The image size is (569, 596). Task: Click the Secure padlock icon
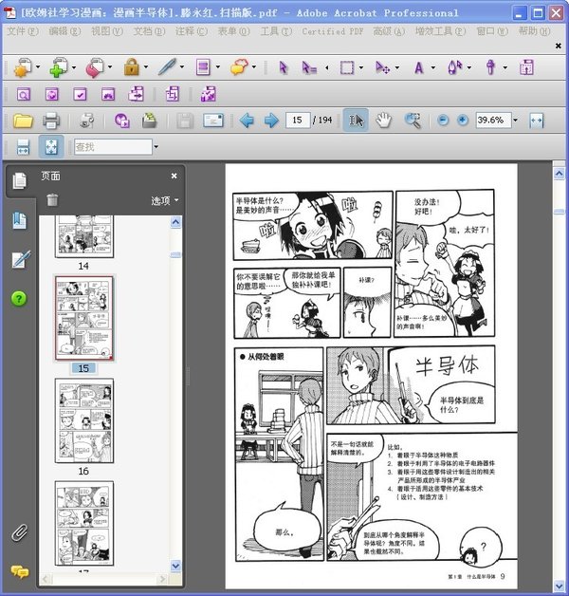tap(132, 67)
